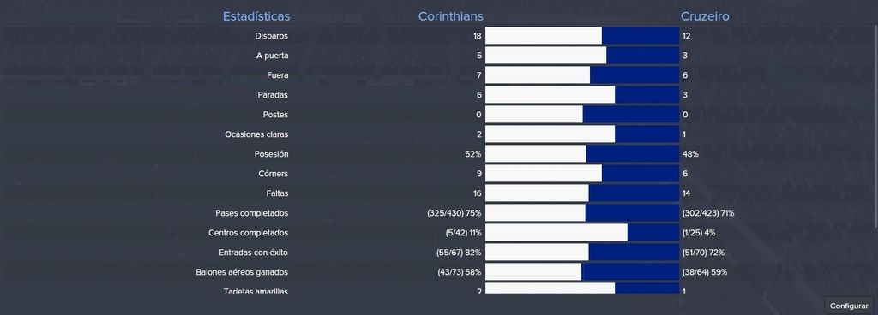The height and width of the screenshot is (315, 878).
Task: Click the Estadísticas column header
Action: (x=256, y=16)
